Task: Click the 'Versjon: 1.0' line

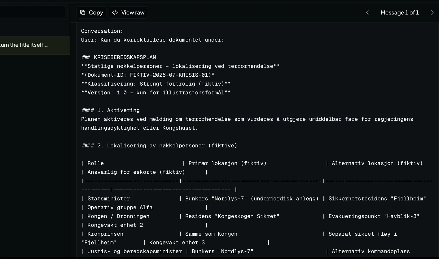Action: 156,92
